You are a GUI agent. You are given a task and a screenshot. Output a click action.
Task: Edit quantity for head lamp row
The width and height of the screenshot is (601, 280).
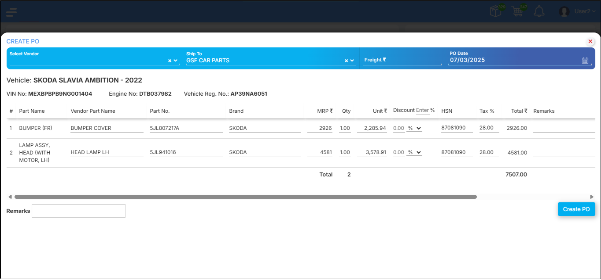click(x=345, y=152)
